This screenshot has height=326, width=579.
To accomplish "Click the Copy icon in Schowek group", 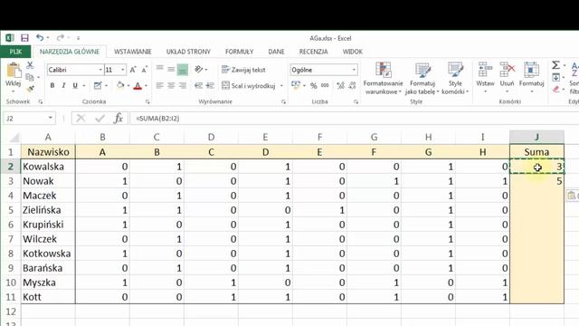I will click(x=30, y=77).
